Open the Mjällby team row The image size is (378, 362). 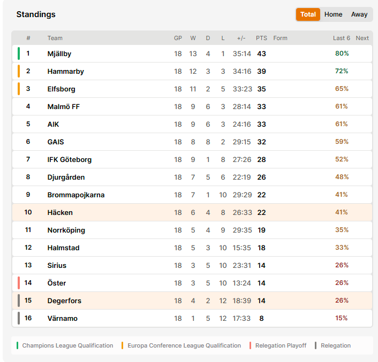[192, 53]
